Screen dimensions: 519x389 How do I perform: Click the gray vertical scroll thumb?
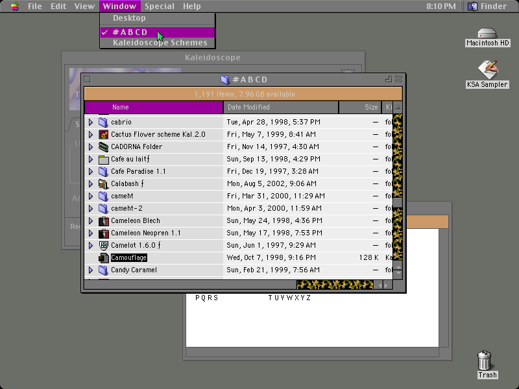tap(398, 202)
